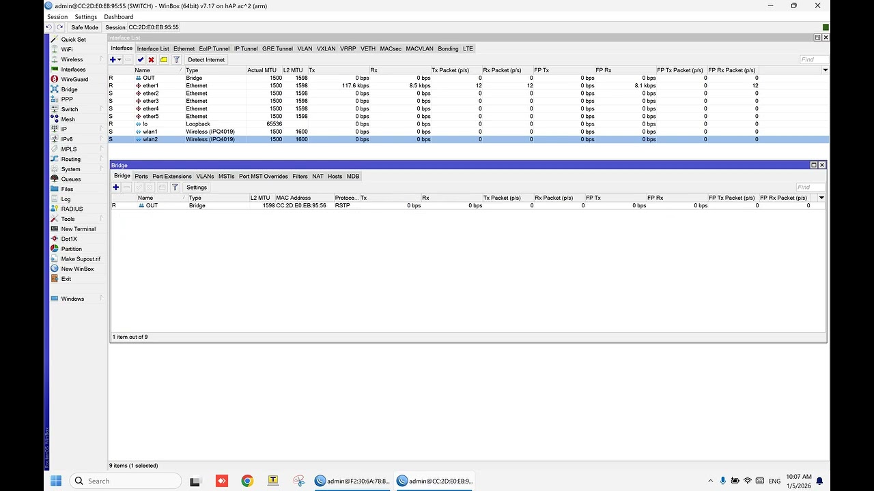This screenshot has width=874, height=491.
Task: Switch to the Hosts tab in Bridge
Action: 335,176
